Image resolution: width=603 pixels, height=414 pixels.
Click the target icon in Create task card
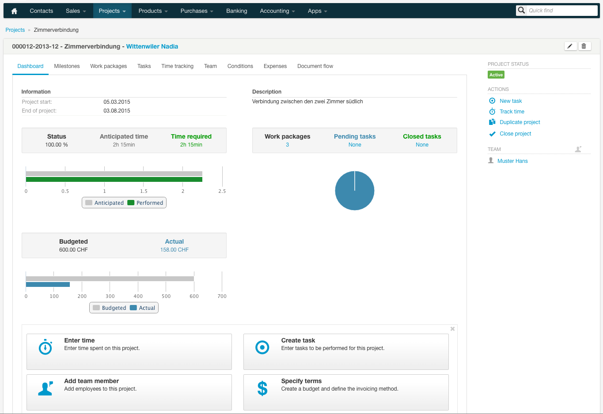[262, 347]
